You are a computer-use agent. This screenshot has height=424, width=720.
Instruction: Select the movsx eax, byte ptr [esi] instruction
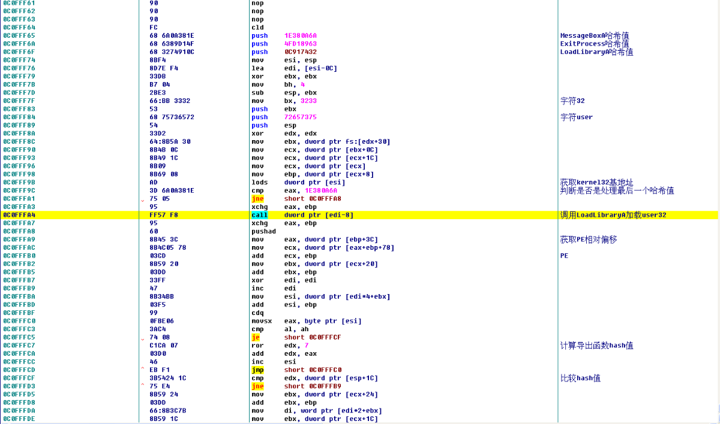(307, 321)
